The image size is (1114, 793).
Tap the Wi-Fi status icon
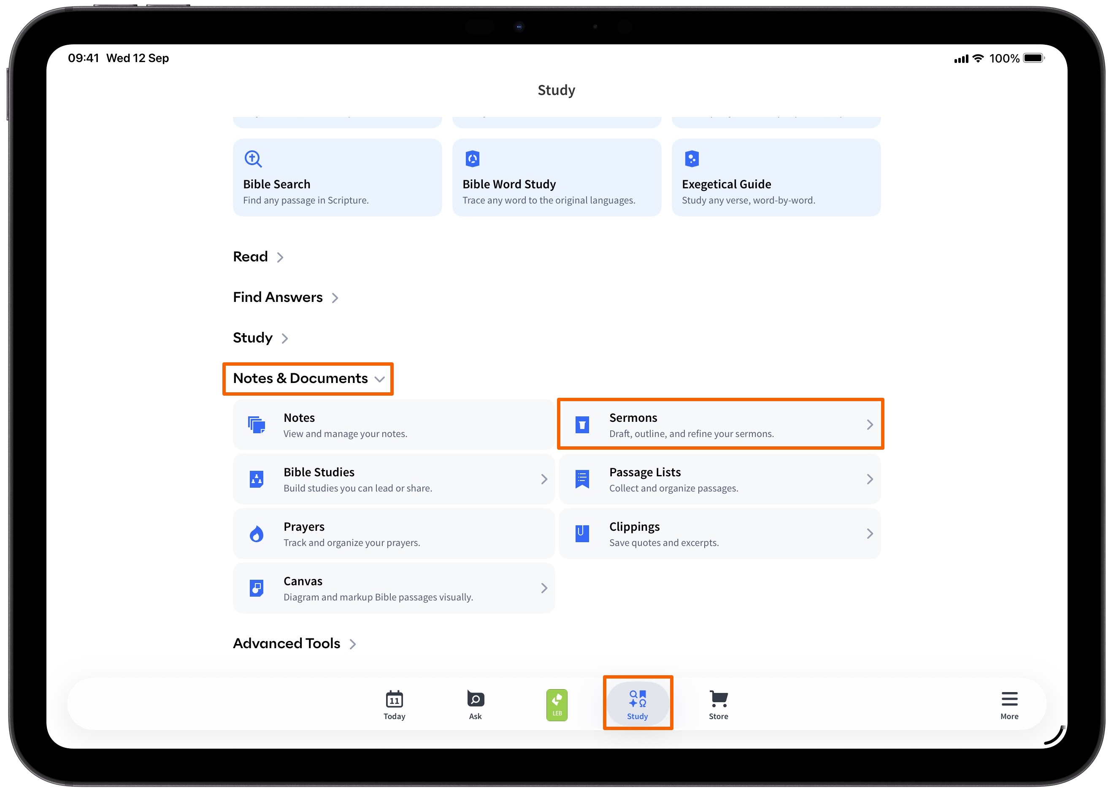(x=977, y=58)
